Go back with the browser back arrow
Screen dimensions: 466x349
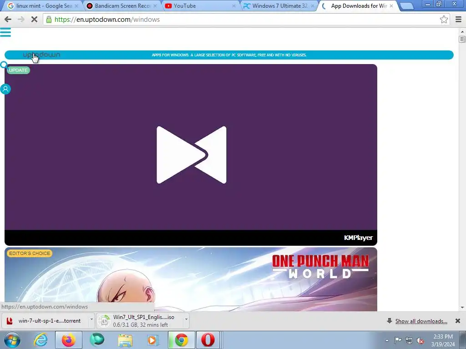pos(8,20)
